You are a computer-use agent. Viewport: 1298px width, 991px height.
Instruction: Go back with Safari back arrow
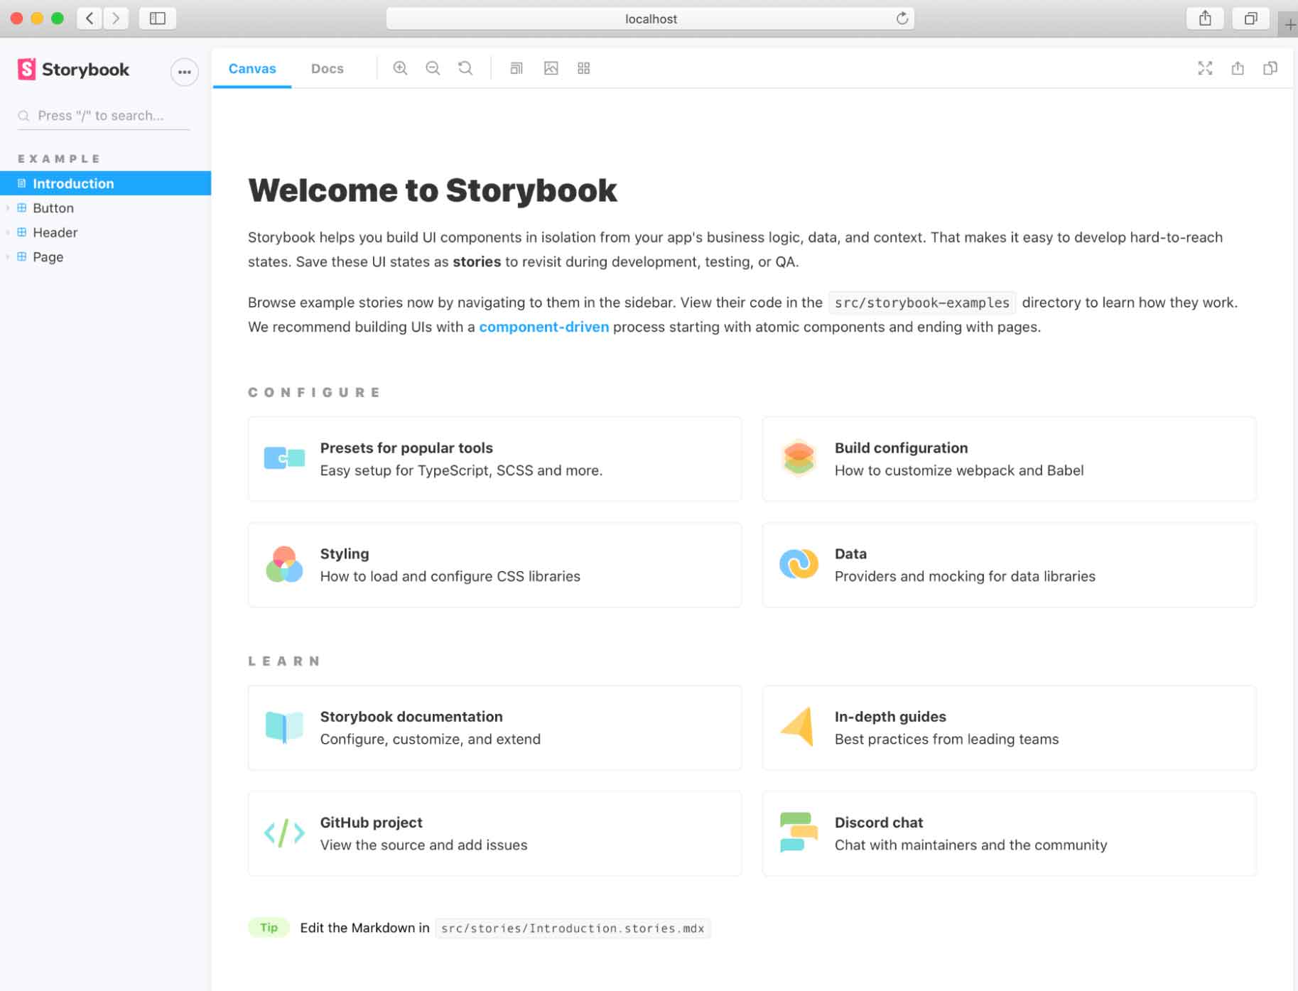point(90,18)
